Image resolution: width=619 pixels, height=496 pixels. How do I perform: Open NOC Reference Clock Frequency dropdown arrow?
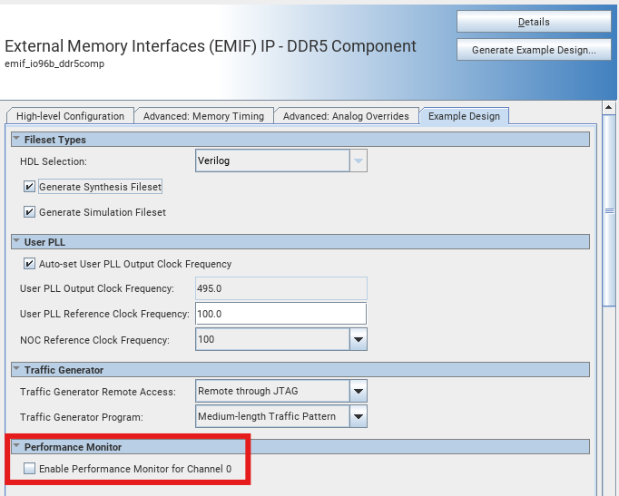point(359,340)
